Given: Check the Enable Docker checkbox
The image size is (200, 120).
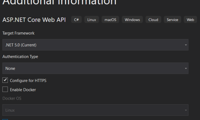Looking at the screenshot, I should tap(5, 89).
